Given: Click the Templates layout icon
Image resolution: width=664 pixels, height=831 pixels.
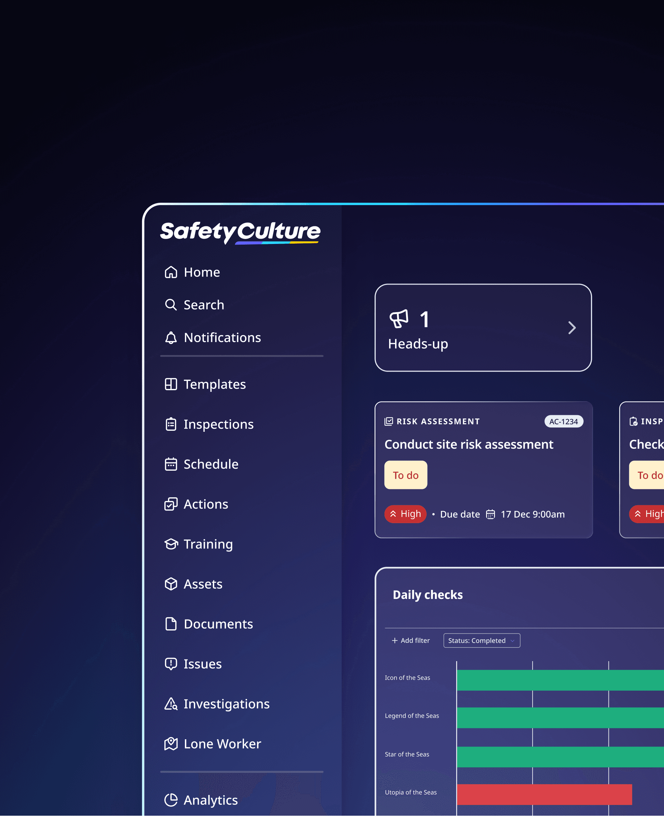Looking at the screenshot, I should tap(171, 384).
